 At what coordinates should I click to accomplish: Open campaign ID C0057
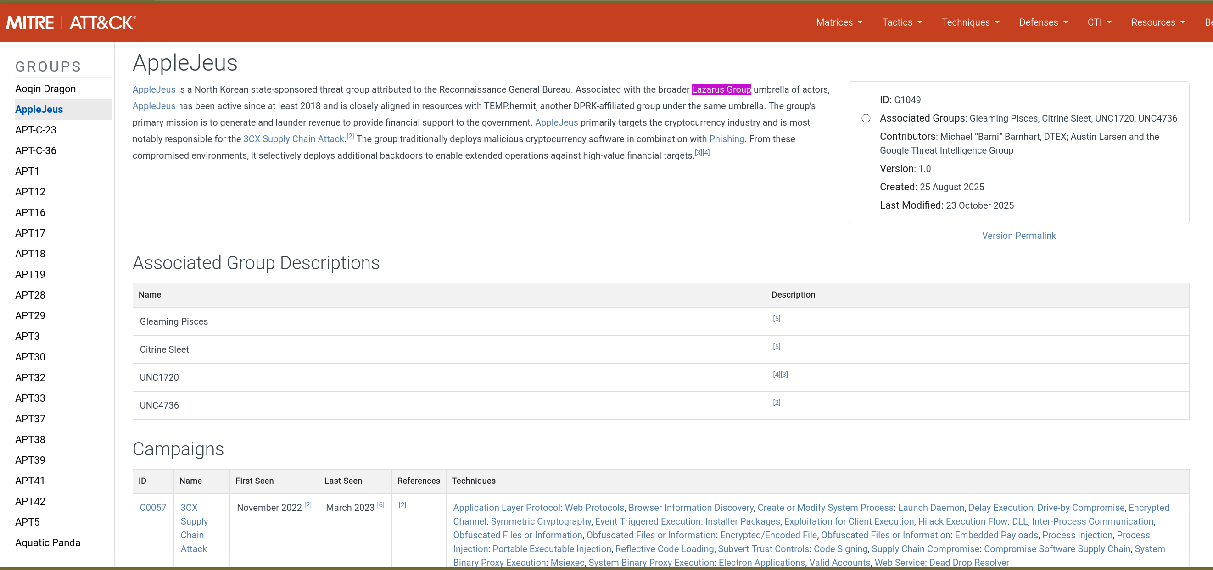[152, 507]
